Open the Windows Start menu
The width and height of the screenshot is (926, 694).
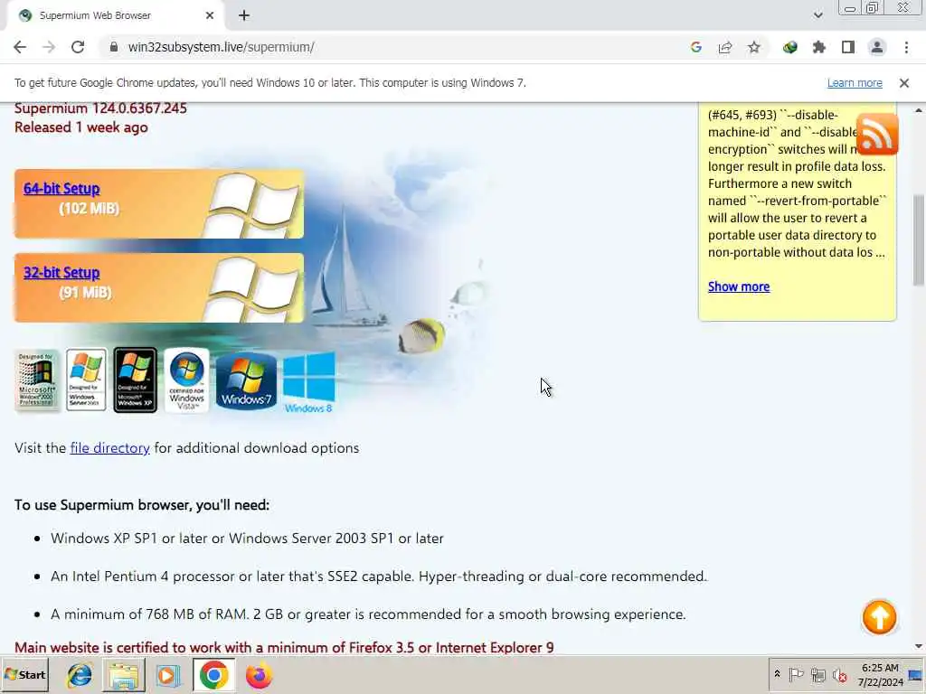[24, 674]
